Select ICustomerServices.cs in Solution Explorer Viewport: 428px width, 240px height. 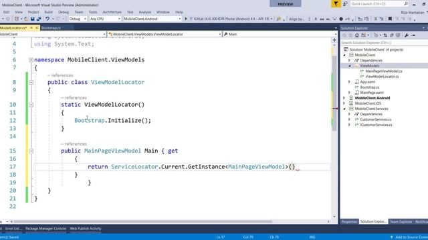click(376, 125)
